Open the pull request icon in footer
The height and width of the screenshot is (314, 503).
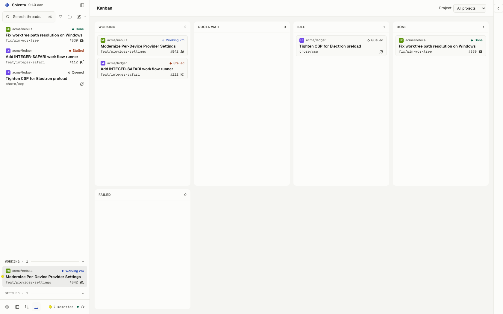click(x=27, y=307)
